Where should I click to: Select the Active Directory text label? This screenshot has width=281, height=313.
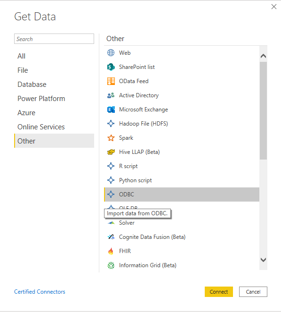point(139,95)
